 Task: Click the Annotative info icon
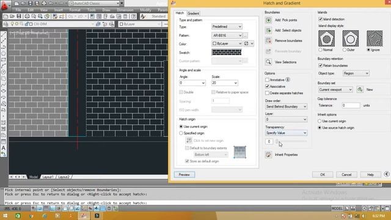click(x=288, y=80)
